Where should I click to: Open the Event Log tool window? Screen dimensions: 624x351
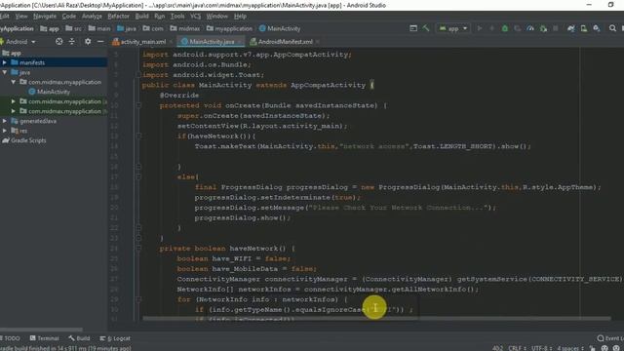[610, 338]
